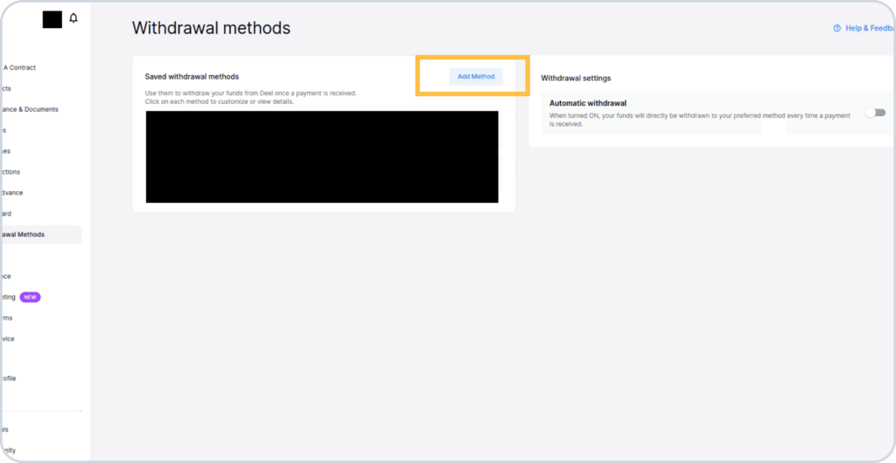The width and height of the screenshot is (896, 463).
Task: Open the 'rofile' sidebar item
Action: coord(9,378)
